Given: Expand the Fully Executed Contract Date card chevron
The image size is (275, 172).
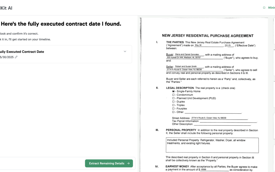Looking at the screenshot, I should 125,51.
